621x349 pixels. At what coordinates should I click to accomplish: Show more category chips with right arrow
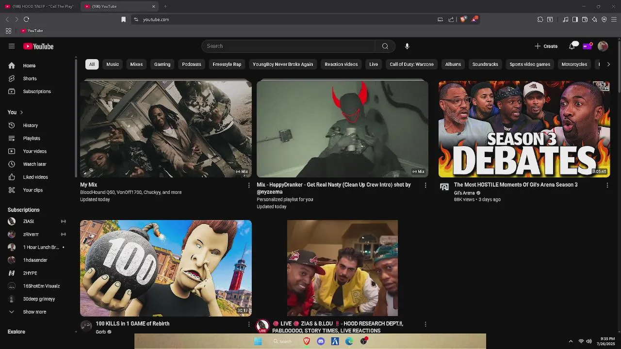coord(608,64)
